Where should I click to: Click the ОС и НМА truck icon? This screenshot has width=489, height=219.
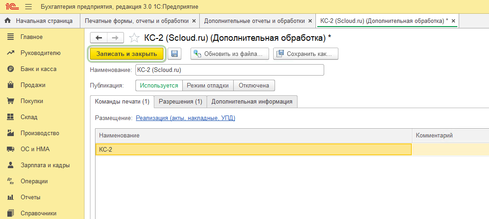click(11, 149)
